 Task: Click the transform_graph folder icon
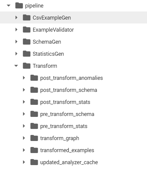[x=34, y=138]
